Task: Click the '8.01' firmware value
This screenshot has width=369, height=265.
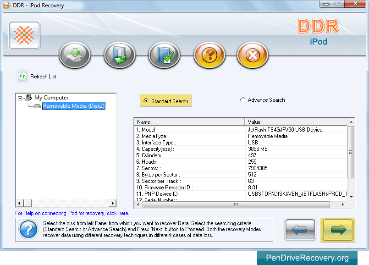Action: click(253, 188)
